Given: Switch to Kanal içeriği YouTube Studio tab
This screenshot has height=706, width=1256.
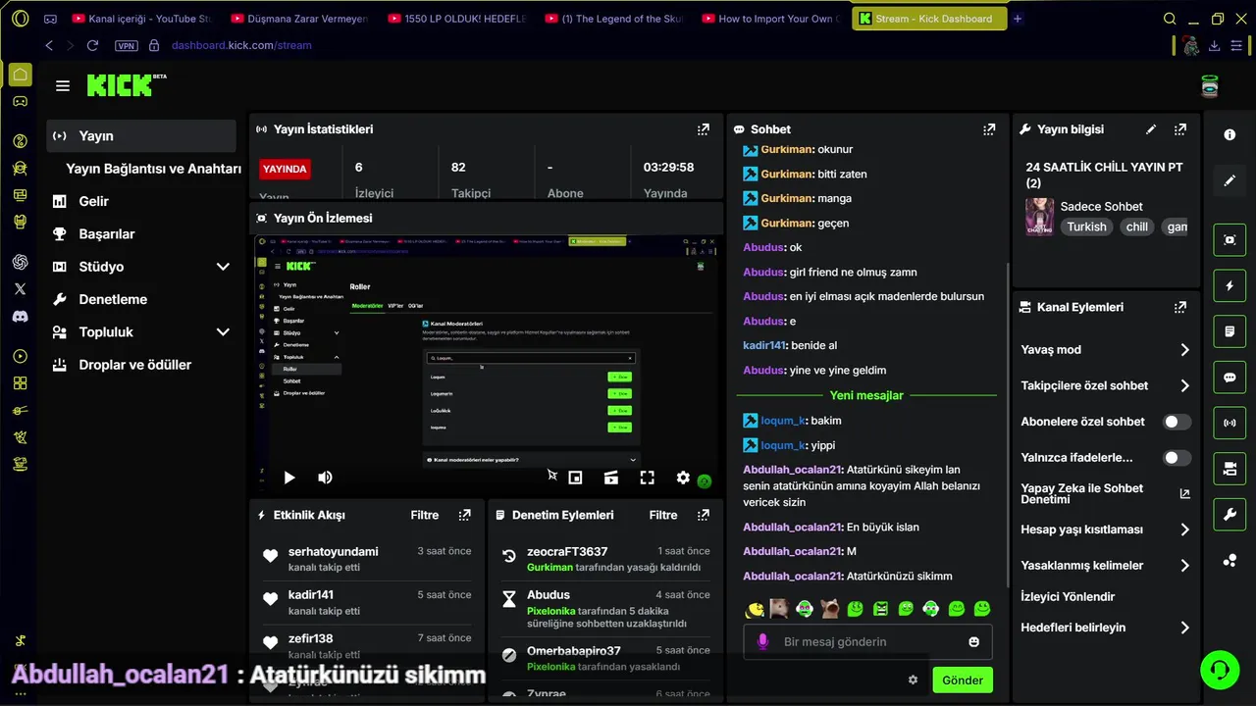Looking at the screenshot, I should pyautogui.click(x=141, y=19).
